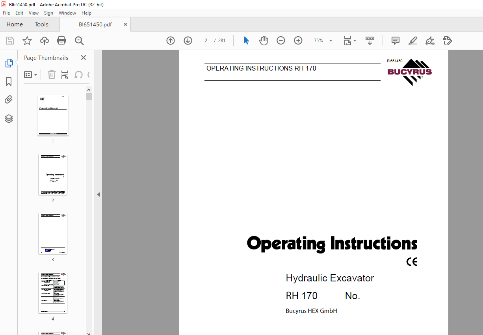
Task: Select the highlight text pen tool
Action: pyautogui.click(x=413, y=41)
